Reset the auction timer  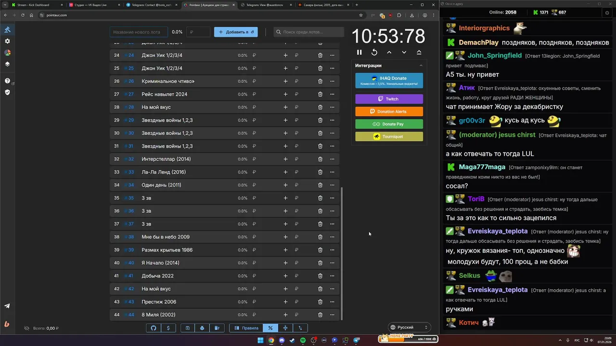click(x=374, y=52)
